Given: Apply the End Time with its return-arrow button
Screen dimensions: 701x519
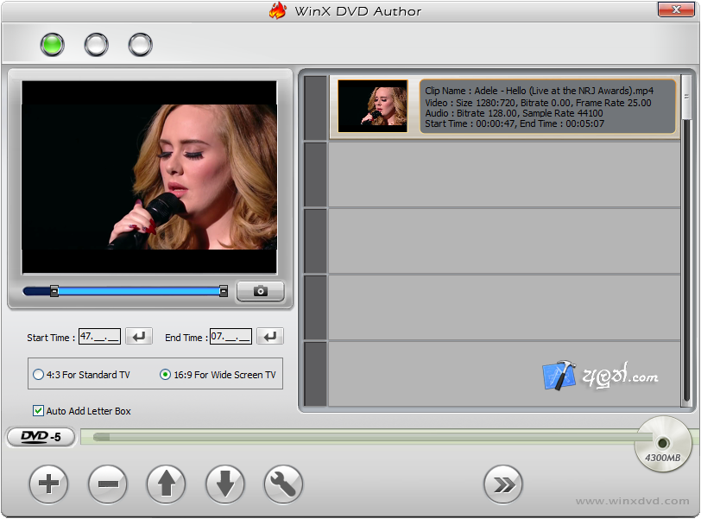Looking at the screenshot, I should pyautogui.click(x=270, y=336).
